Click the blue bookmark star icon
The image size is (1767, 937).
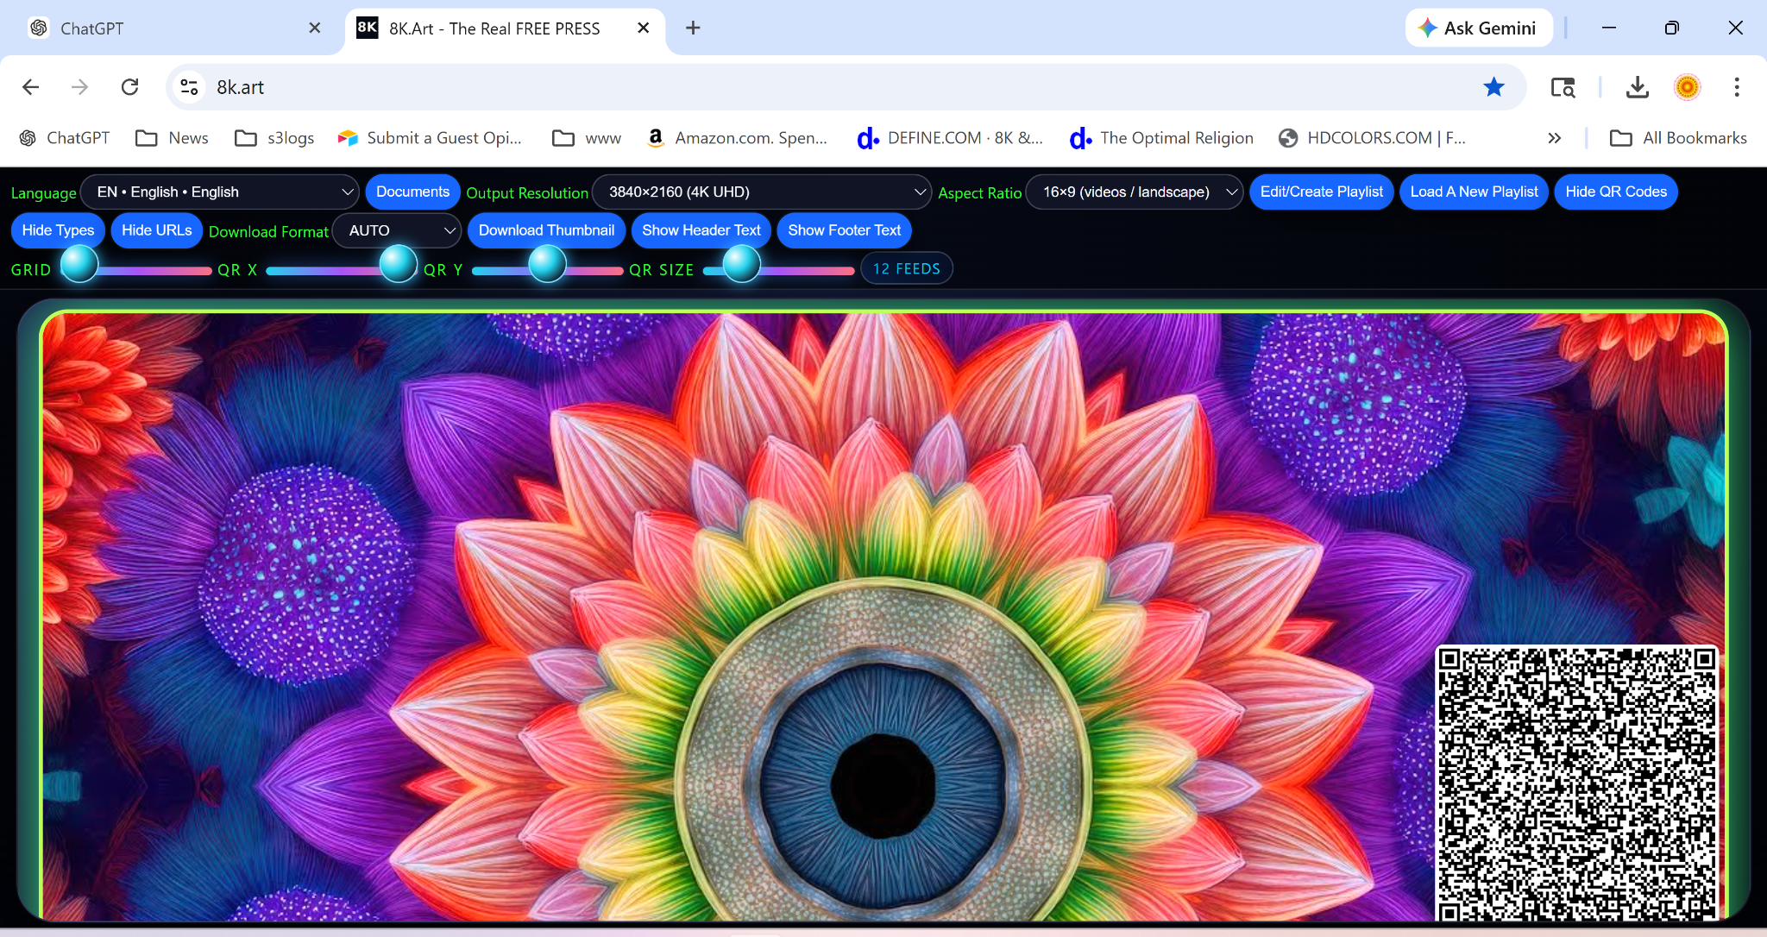click(x=1494, y=87)
